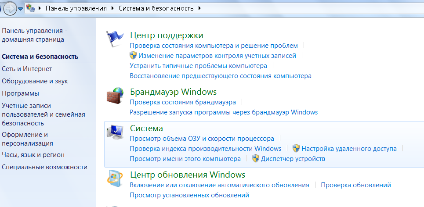Viewport: 424px width, 207px height.
Task: Click the blue flag Action Center icon
Action: pos(115,39)
